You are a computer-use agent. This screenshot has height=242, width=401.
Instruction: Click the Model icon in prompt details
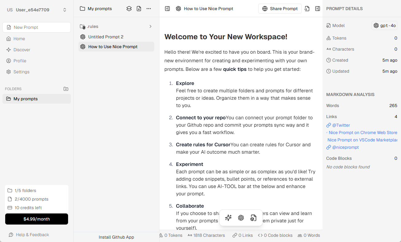pos(329,25)
